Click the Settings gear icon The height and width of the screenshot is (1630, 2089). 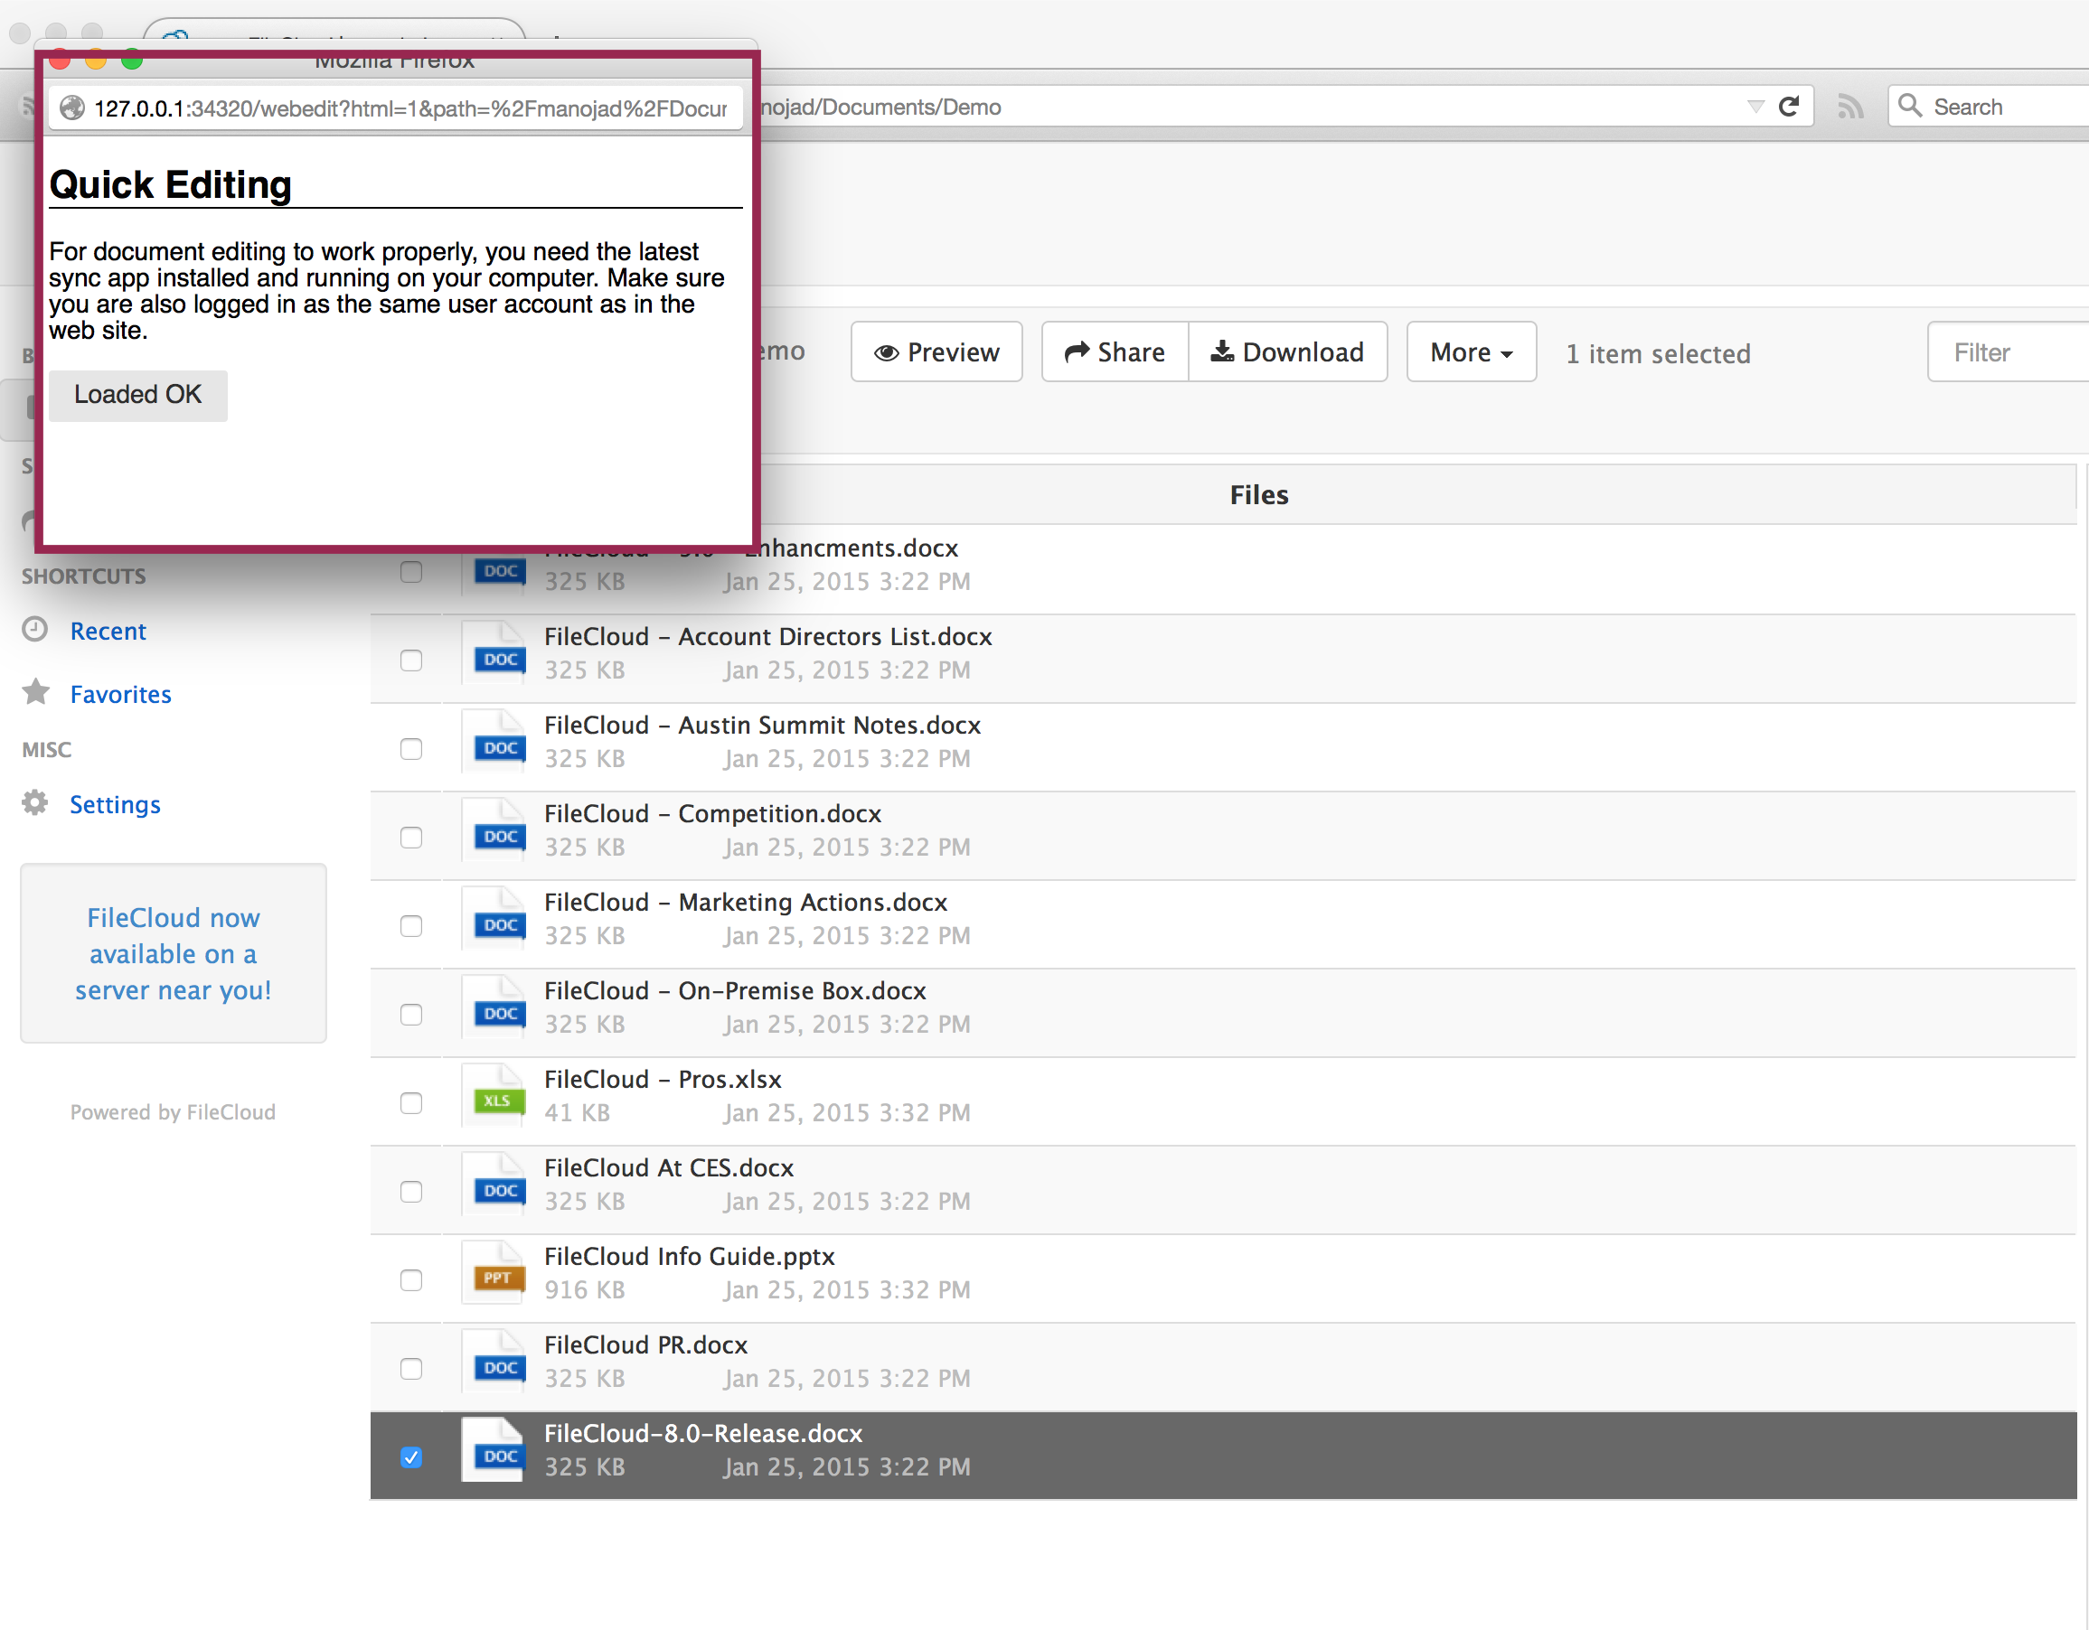click(35, 803)
